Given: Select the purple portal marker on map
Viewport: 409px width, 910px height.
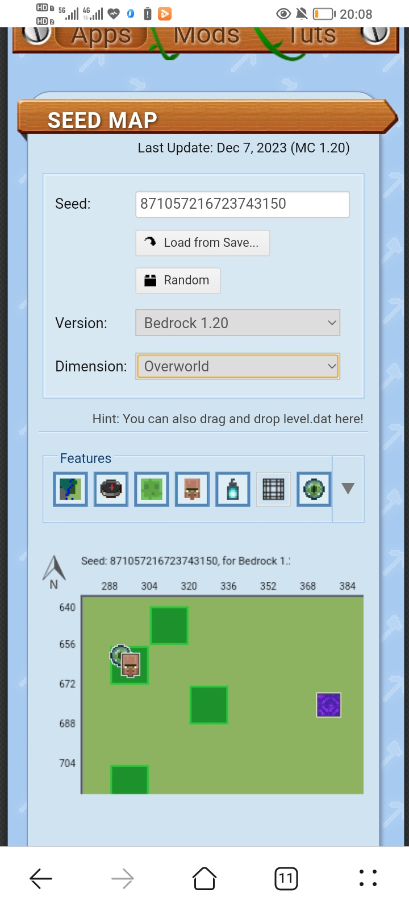Looking at the screenshot, I should click(x=329, y=705).
